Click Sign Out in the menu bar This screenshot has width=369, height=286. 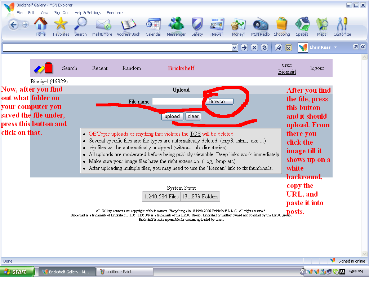[61, 13]
